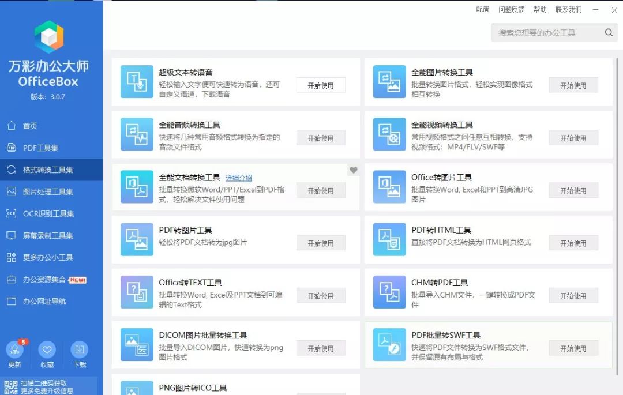Open the 详细介绍 link
623x395 pixels.
[x=239, y=178]
